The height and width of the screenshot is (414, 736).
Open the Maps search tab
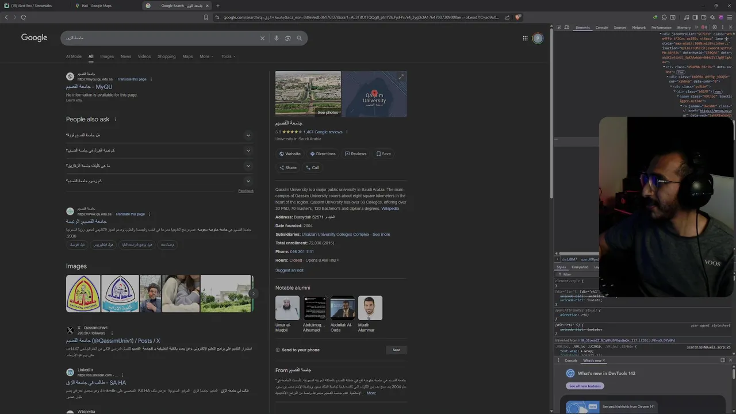coord(187,56)
